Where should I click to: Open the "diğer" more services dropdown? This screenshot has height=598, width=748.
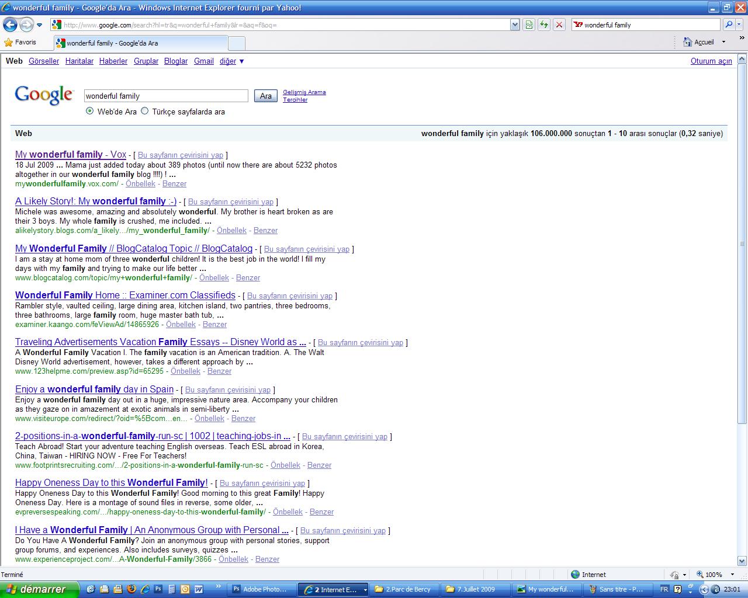click(x=232, y=61)
